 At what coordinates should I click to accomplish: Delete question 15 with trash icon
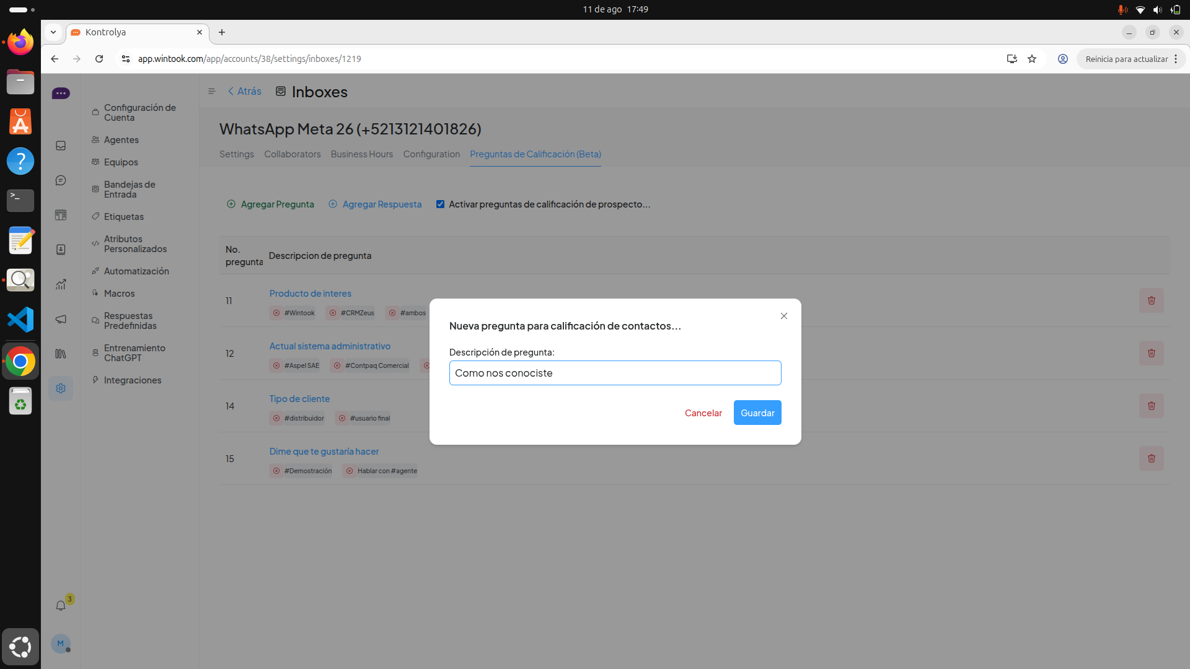coord(1151,458)
